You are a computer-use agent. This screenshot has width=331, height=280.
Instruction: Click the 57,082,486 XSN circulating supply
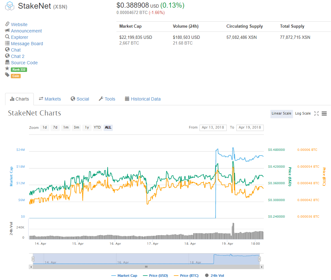click(242, 37)
